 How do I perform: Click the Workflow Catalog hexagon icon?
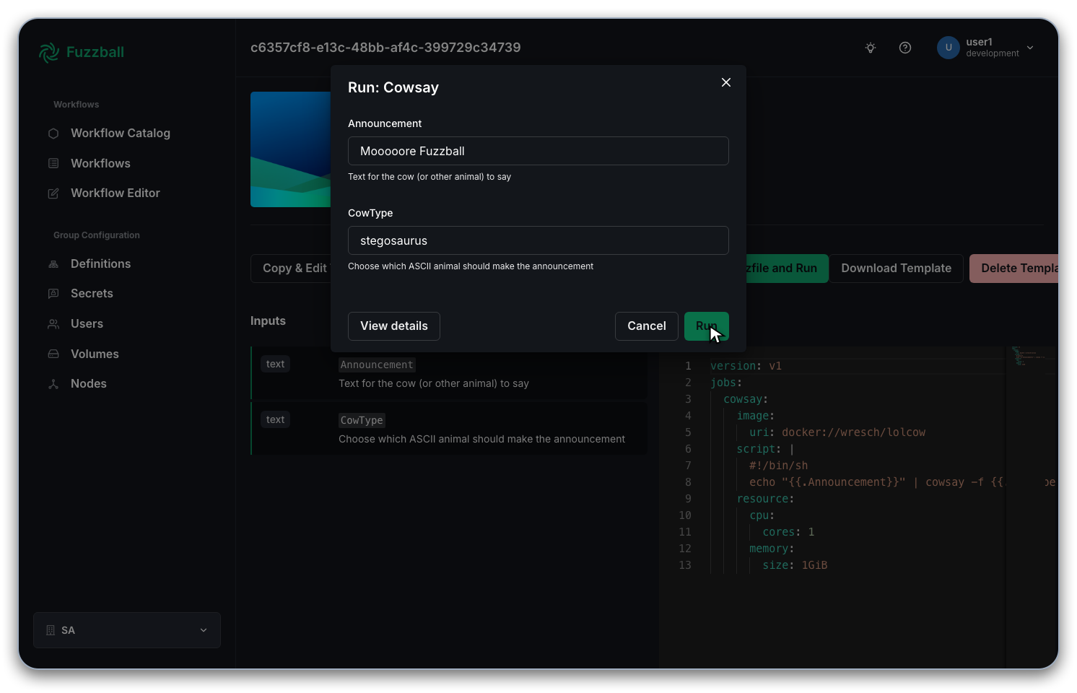(53, 134)
